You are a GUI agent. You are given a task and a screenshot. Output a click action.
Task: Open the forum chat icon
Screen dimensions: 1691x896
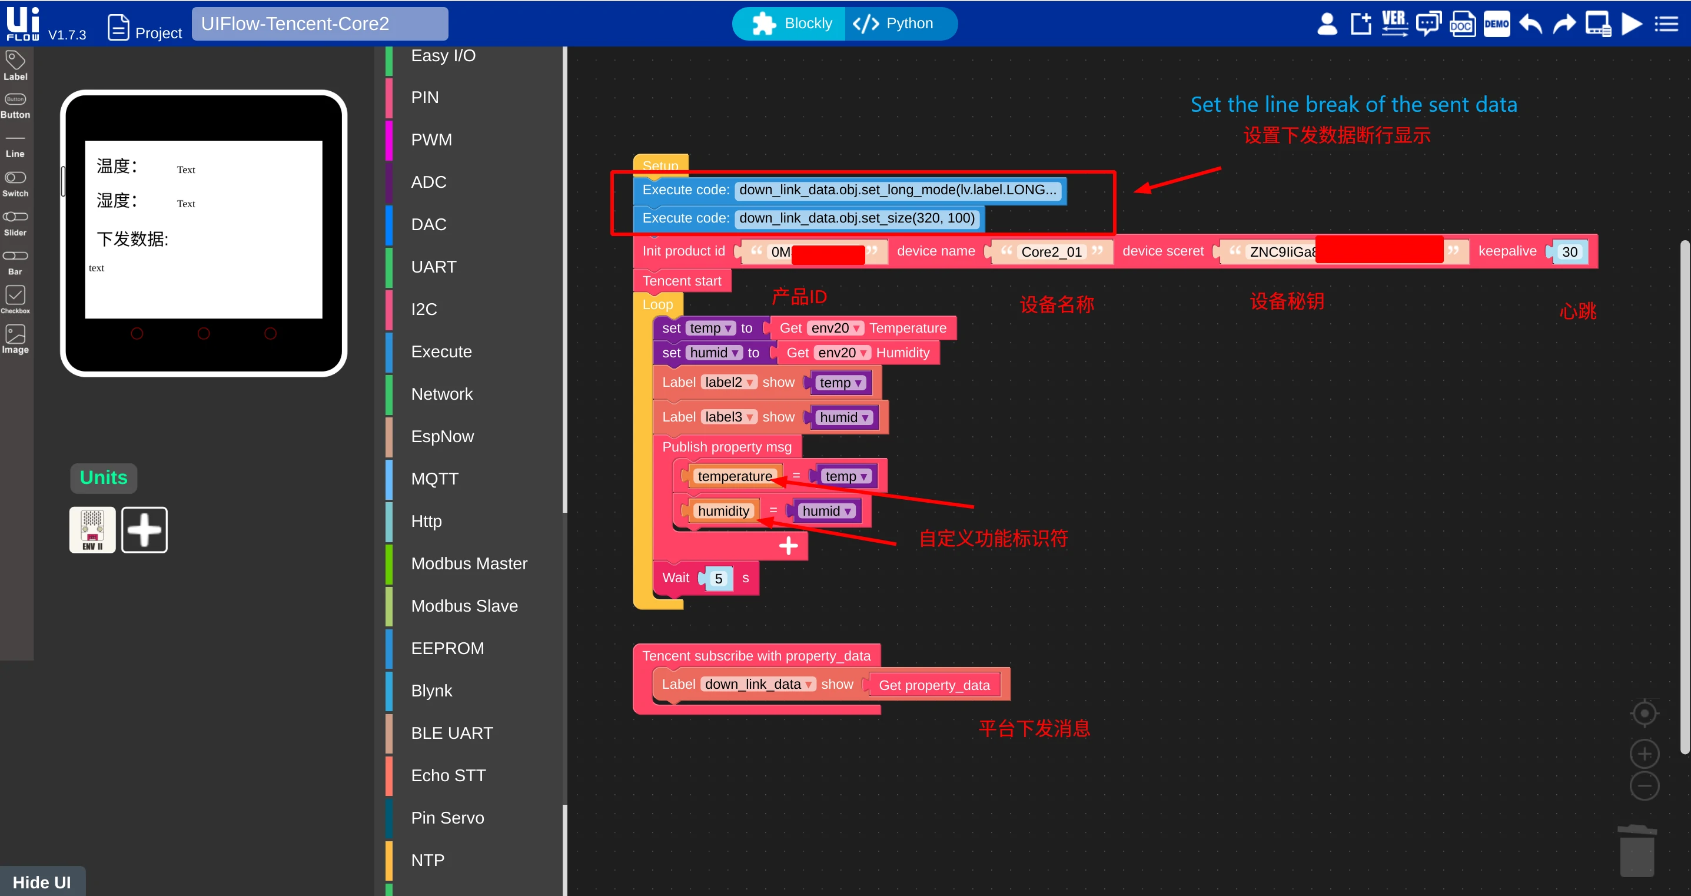tap(1428, 24)
